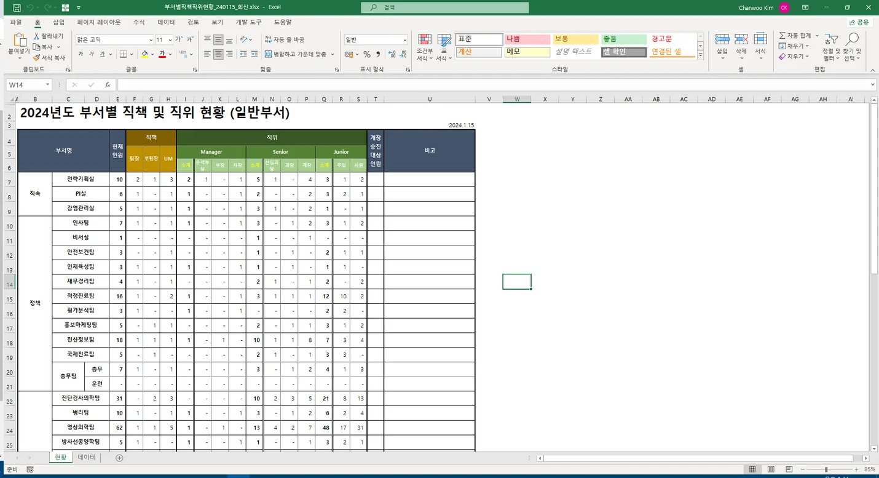The height and width of the screenshot is (478, 879).
Task: Expand the cell styles gallery
Action: point(700,54)
